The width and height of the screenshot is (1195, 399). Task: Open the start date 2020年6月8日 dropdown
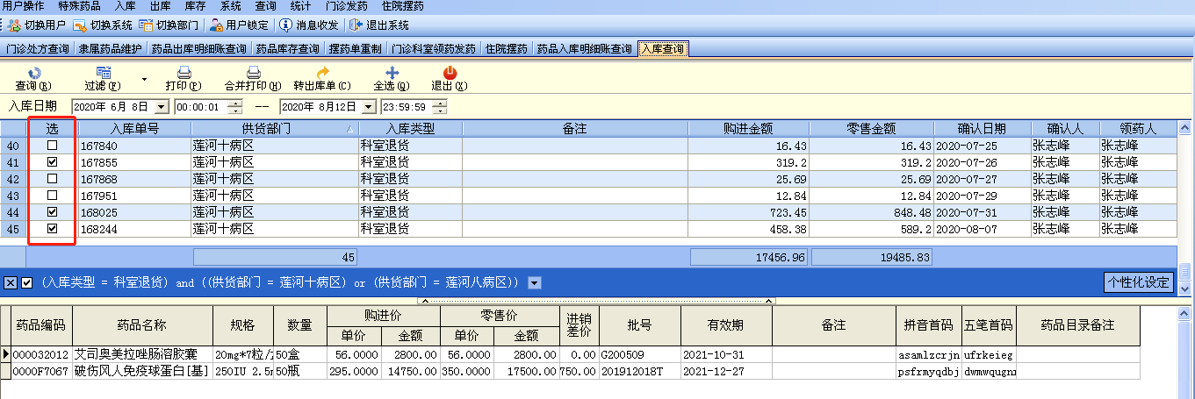point(161,107)
